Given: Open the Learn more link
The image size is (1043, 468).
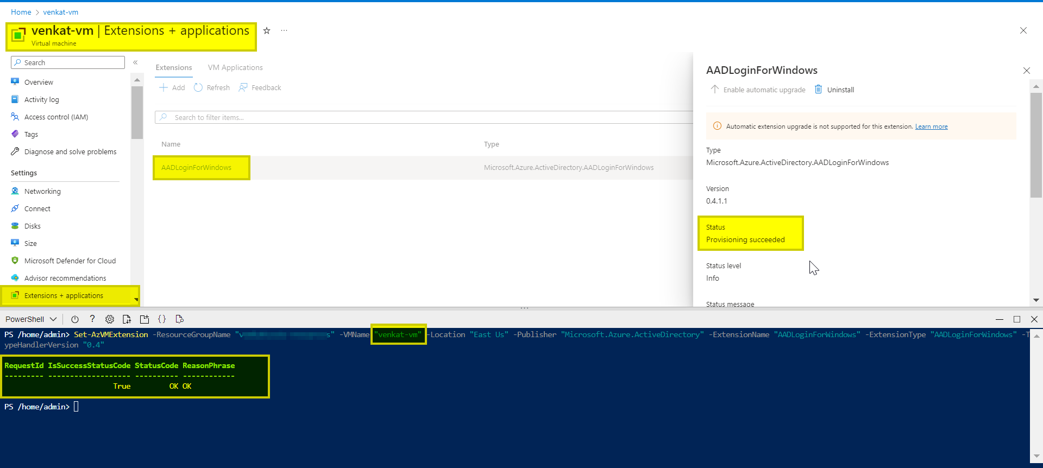Looking at the screenshot, I should pos(931,127).
